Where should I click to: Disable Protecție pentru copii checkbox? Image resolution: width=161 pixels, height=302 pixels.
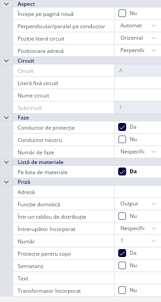(122, 253)
